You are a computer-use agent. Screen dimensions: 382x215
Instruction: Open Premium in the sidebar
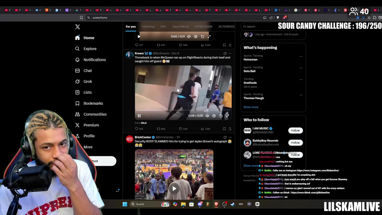[x=87, y=125]
